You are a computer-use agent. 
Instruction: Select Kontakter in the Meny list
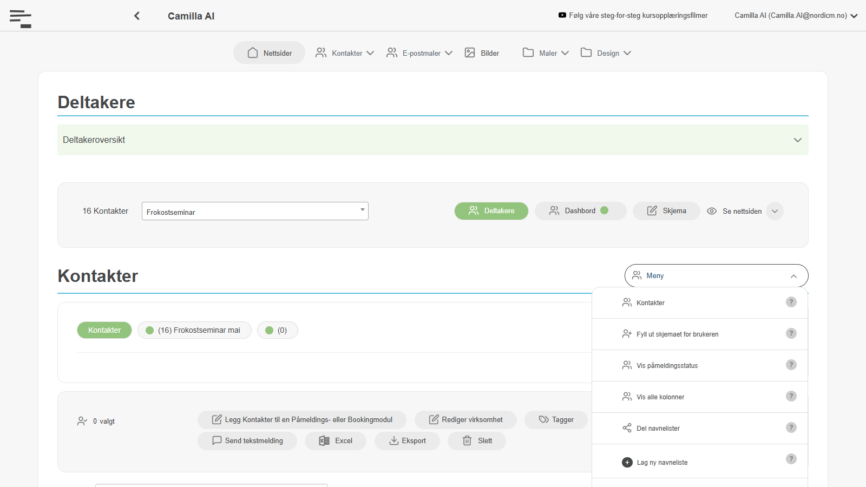(700, 303)
